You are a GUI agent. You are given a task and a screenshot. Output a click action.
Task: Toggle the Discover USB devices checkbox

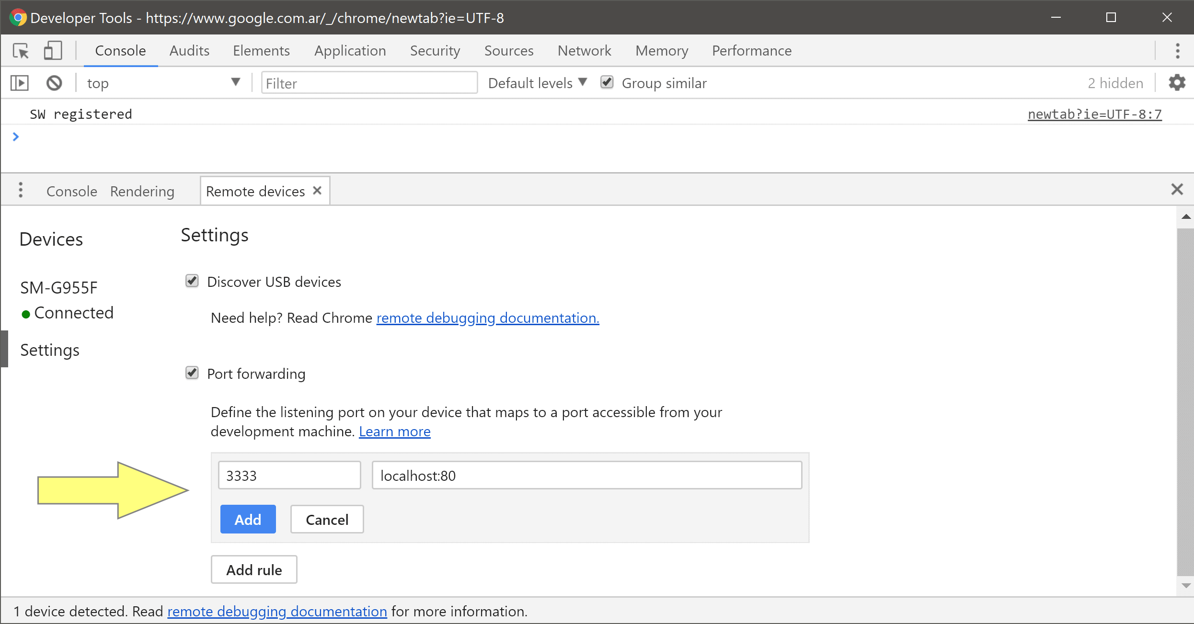[x=192, y=281]
